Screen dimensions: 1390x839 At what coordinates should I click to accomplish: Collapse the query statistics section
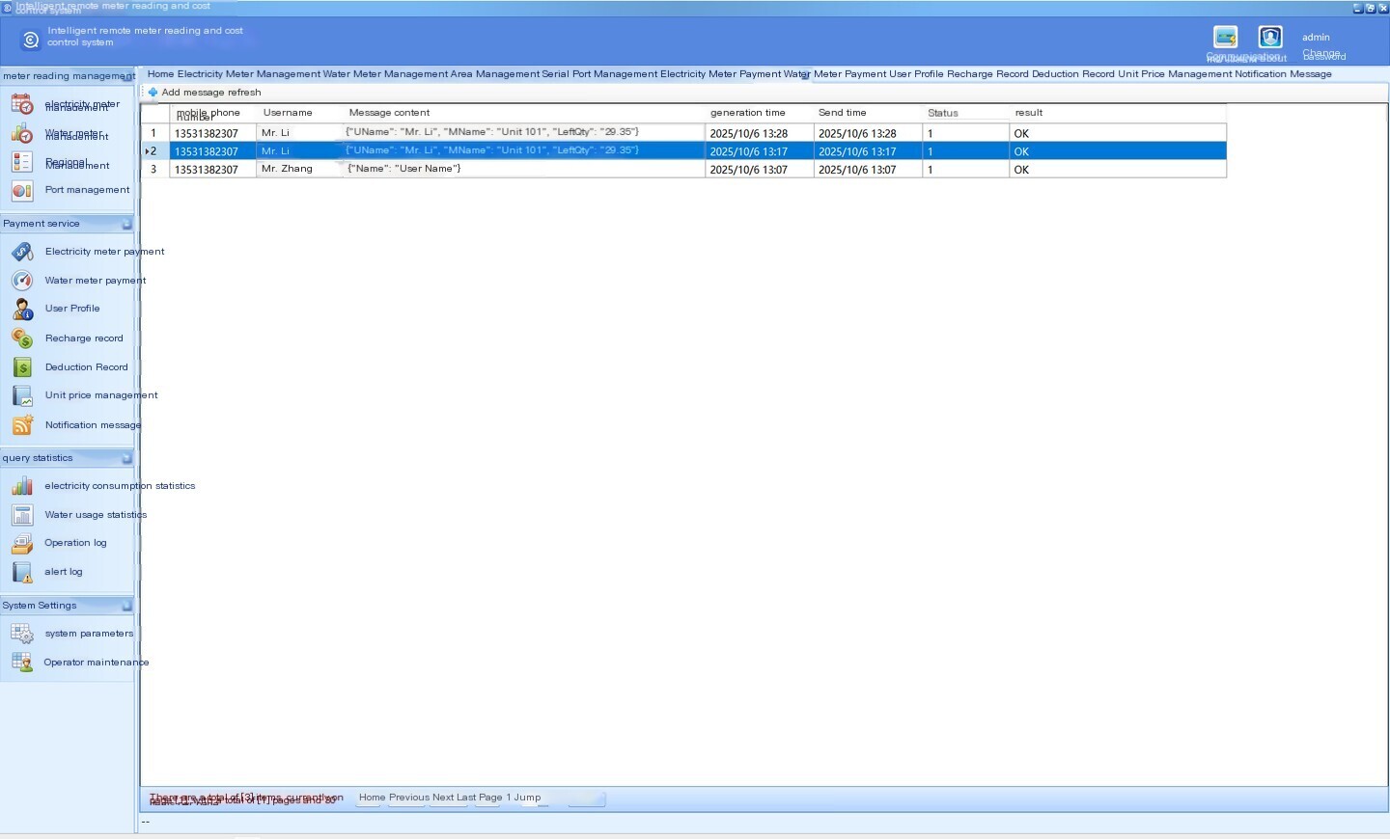coord(126,458)
